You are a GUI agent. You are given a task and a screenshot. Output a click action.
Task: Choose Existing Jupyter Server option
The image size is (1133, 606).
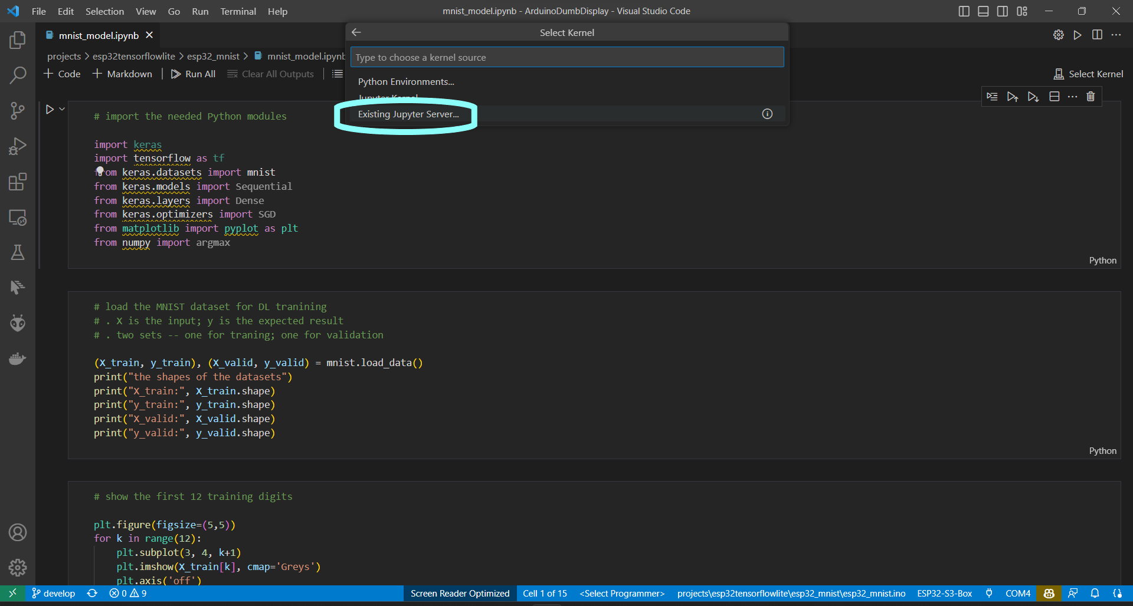(408, 114)
